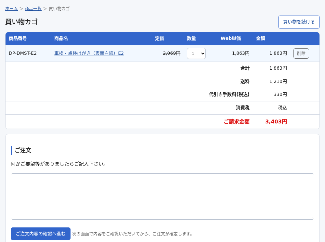Click the red ご請求金額 label
Screen dimensions: 325x242
pos(237,121)
